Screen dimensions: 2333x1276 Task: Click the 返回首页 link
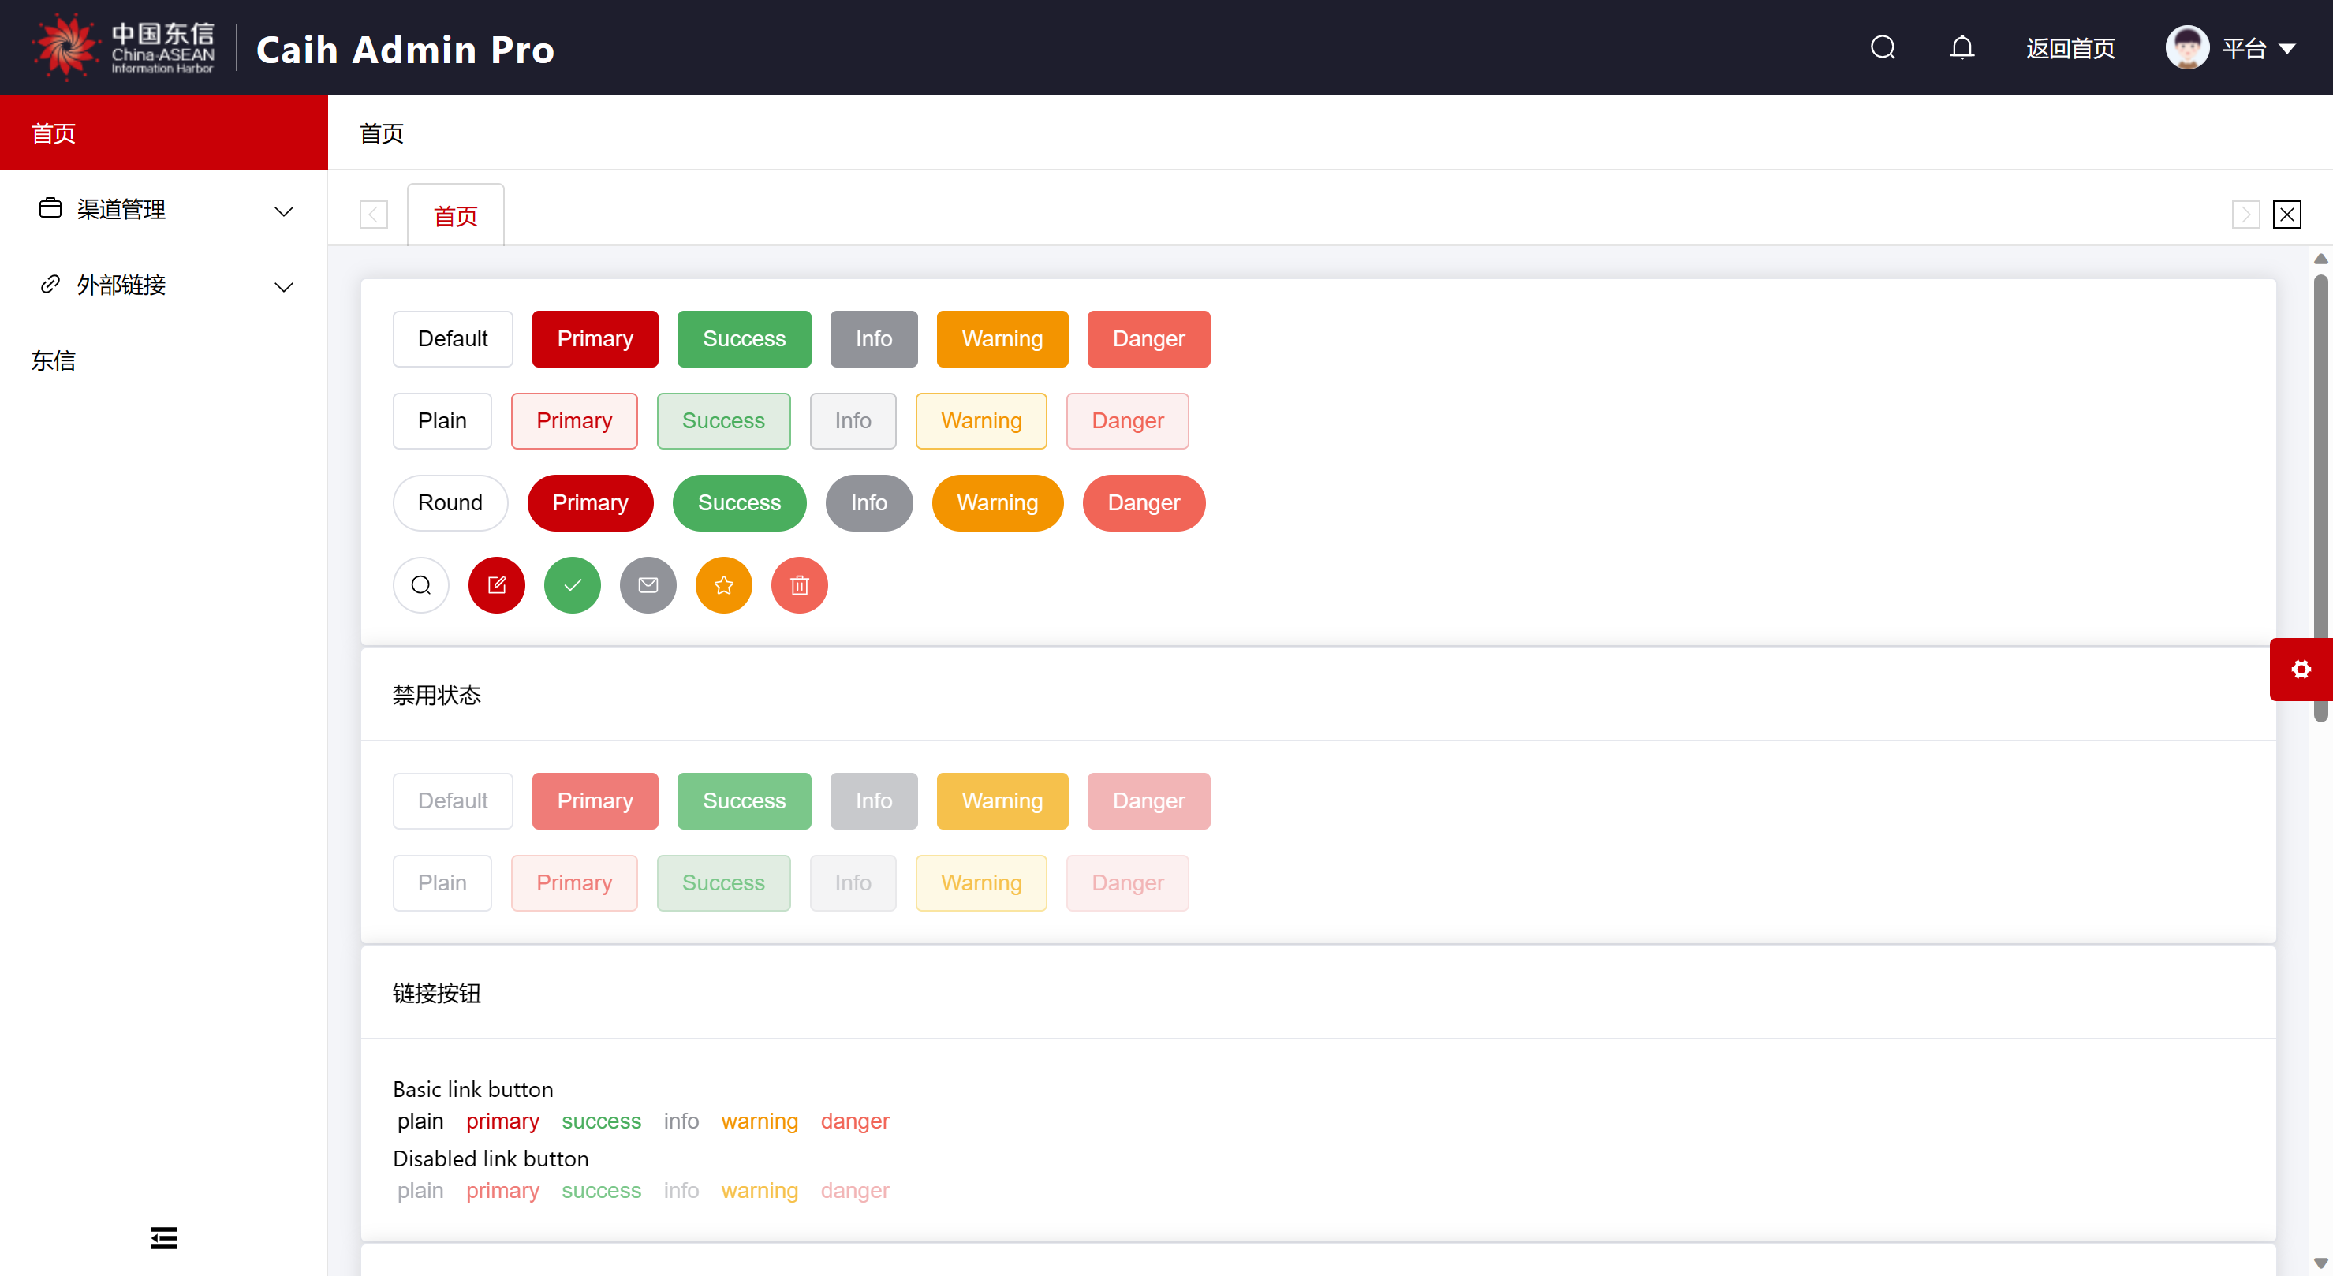[2070, 48]
